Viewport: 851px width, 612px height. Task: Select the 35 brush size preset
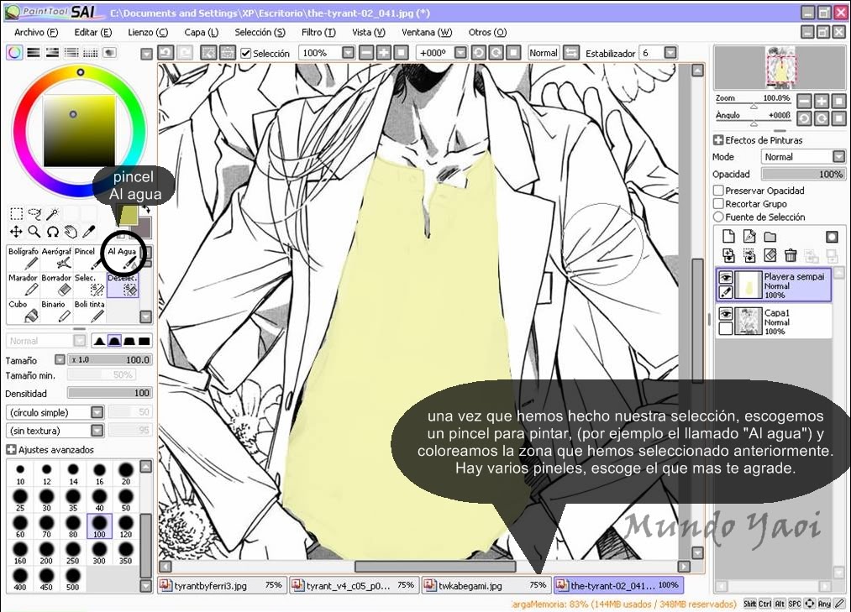(73, 500)
